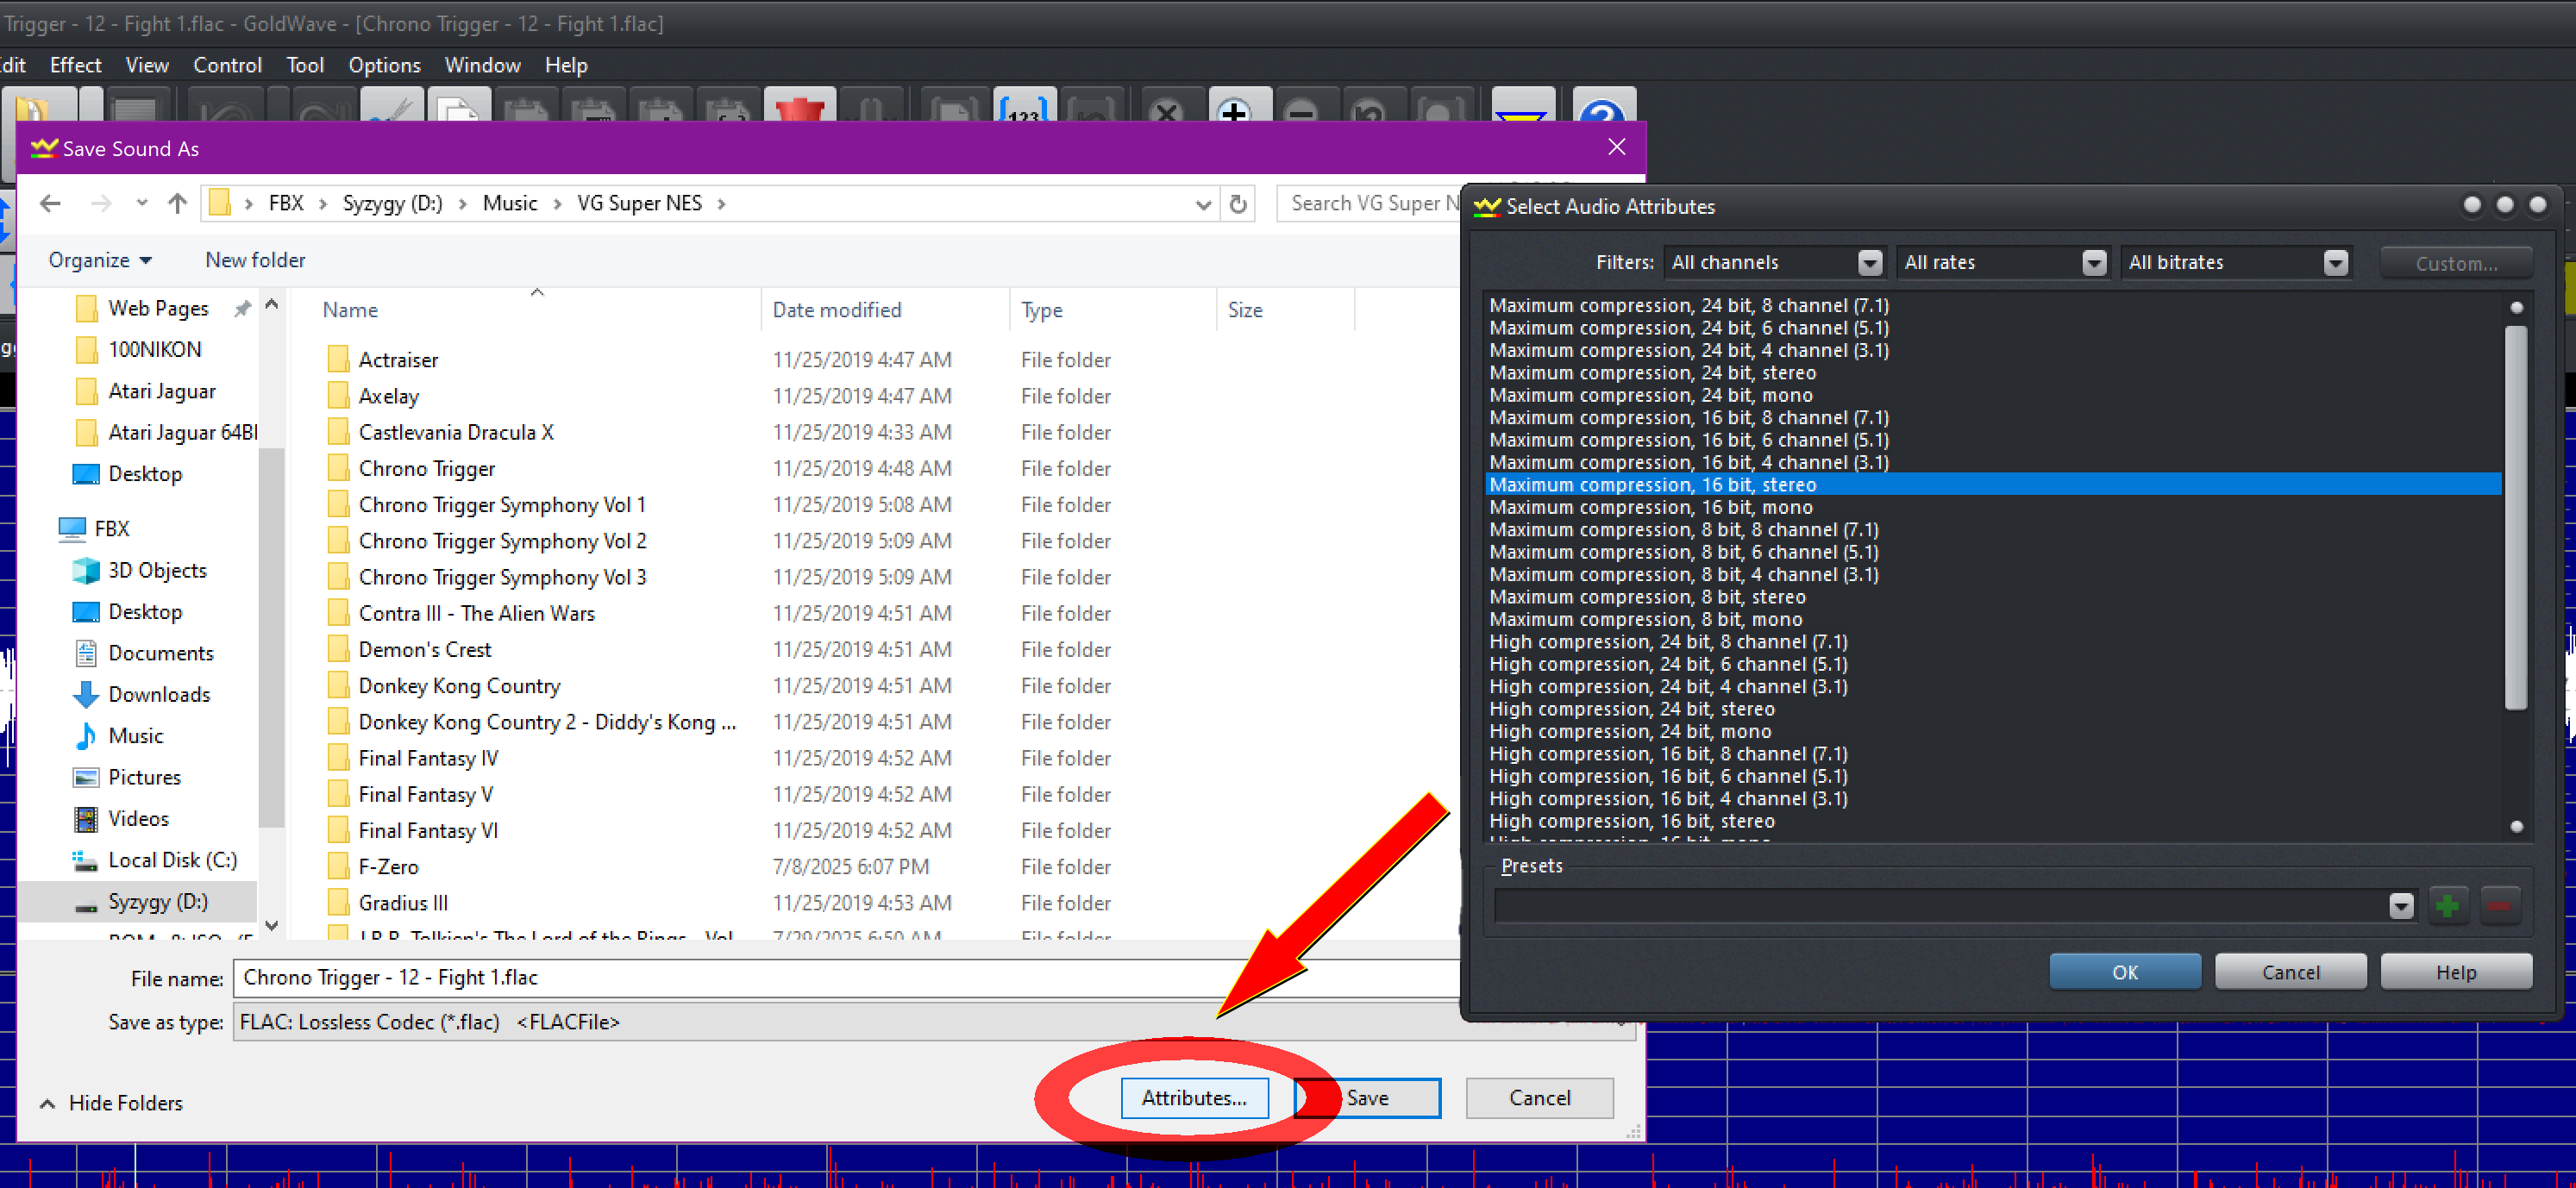The image size is (2576, 1188).
Task: Click OK in Select Audio Attributes
Action: (x=2124, y=972)
